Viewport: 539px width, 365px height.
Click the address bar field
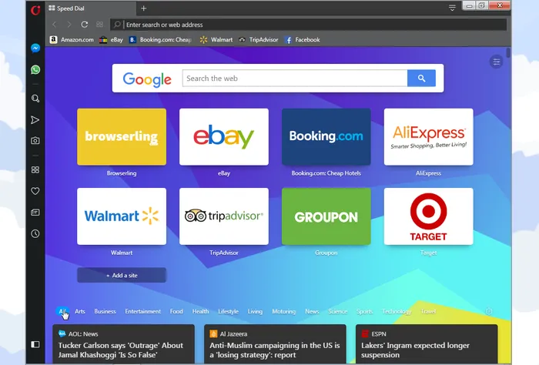click(308, 25)
